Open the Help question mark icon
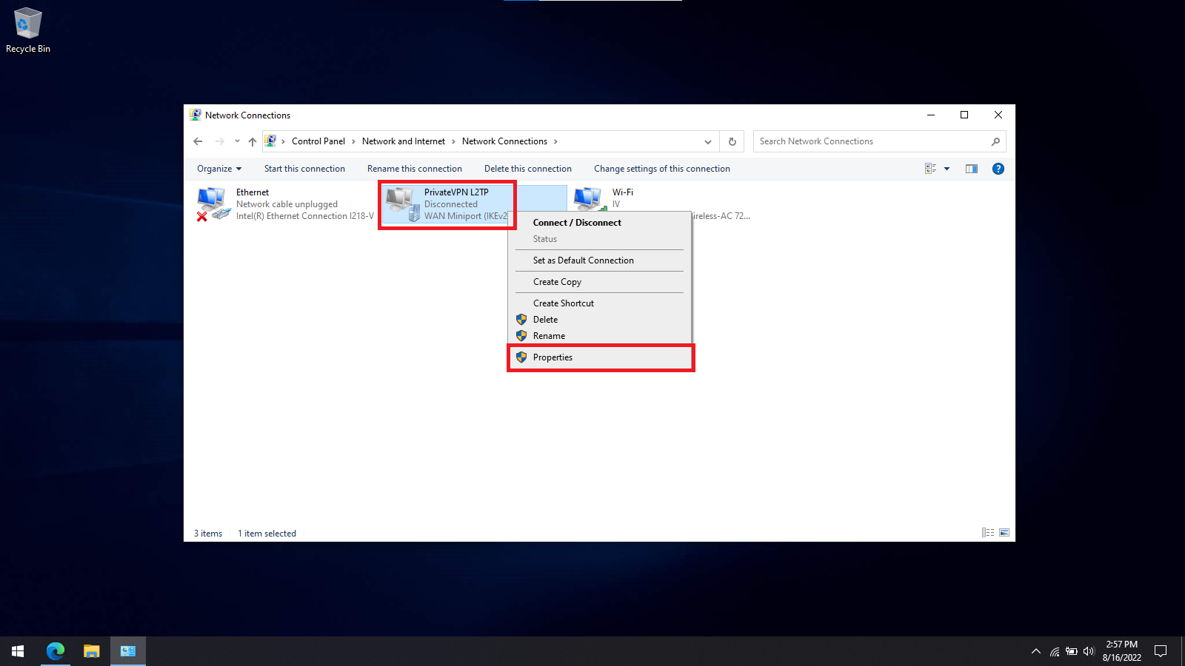Image resolution: width=1185 pixels, height=666 pixels. tap(998, 169)
